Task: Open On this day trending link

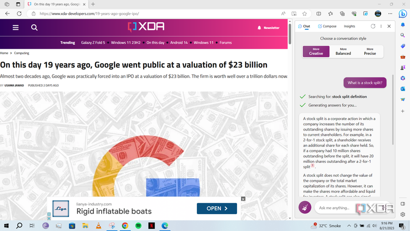Action: point(156,42)
